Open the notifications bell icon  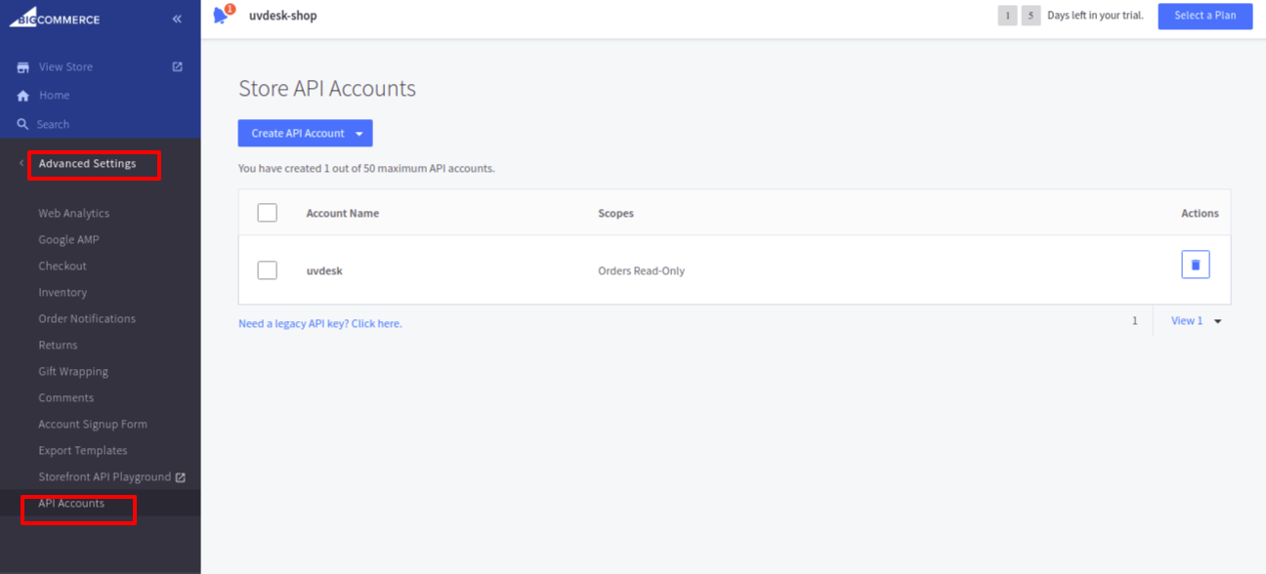[x=223, y=15]
